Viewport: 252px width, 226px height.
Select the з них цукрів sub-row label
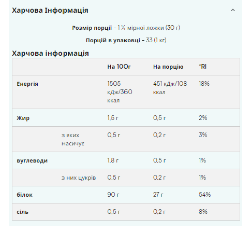click(x=79, y=178)
